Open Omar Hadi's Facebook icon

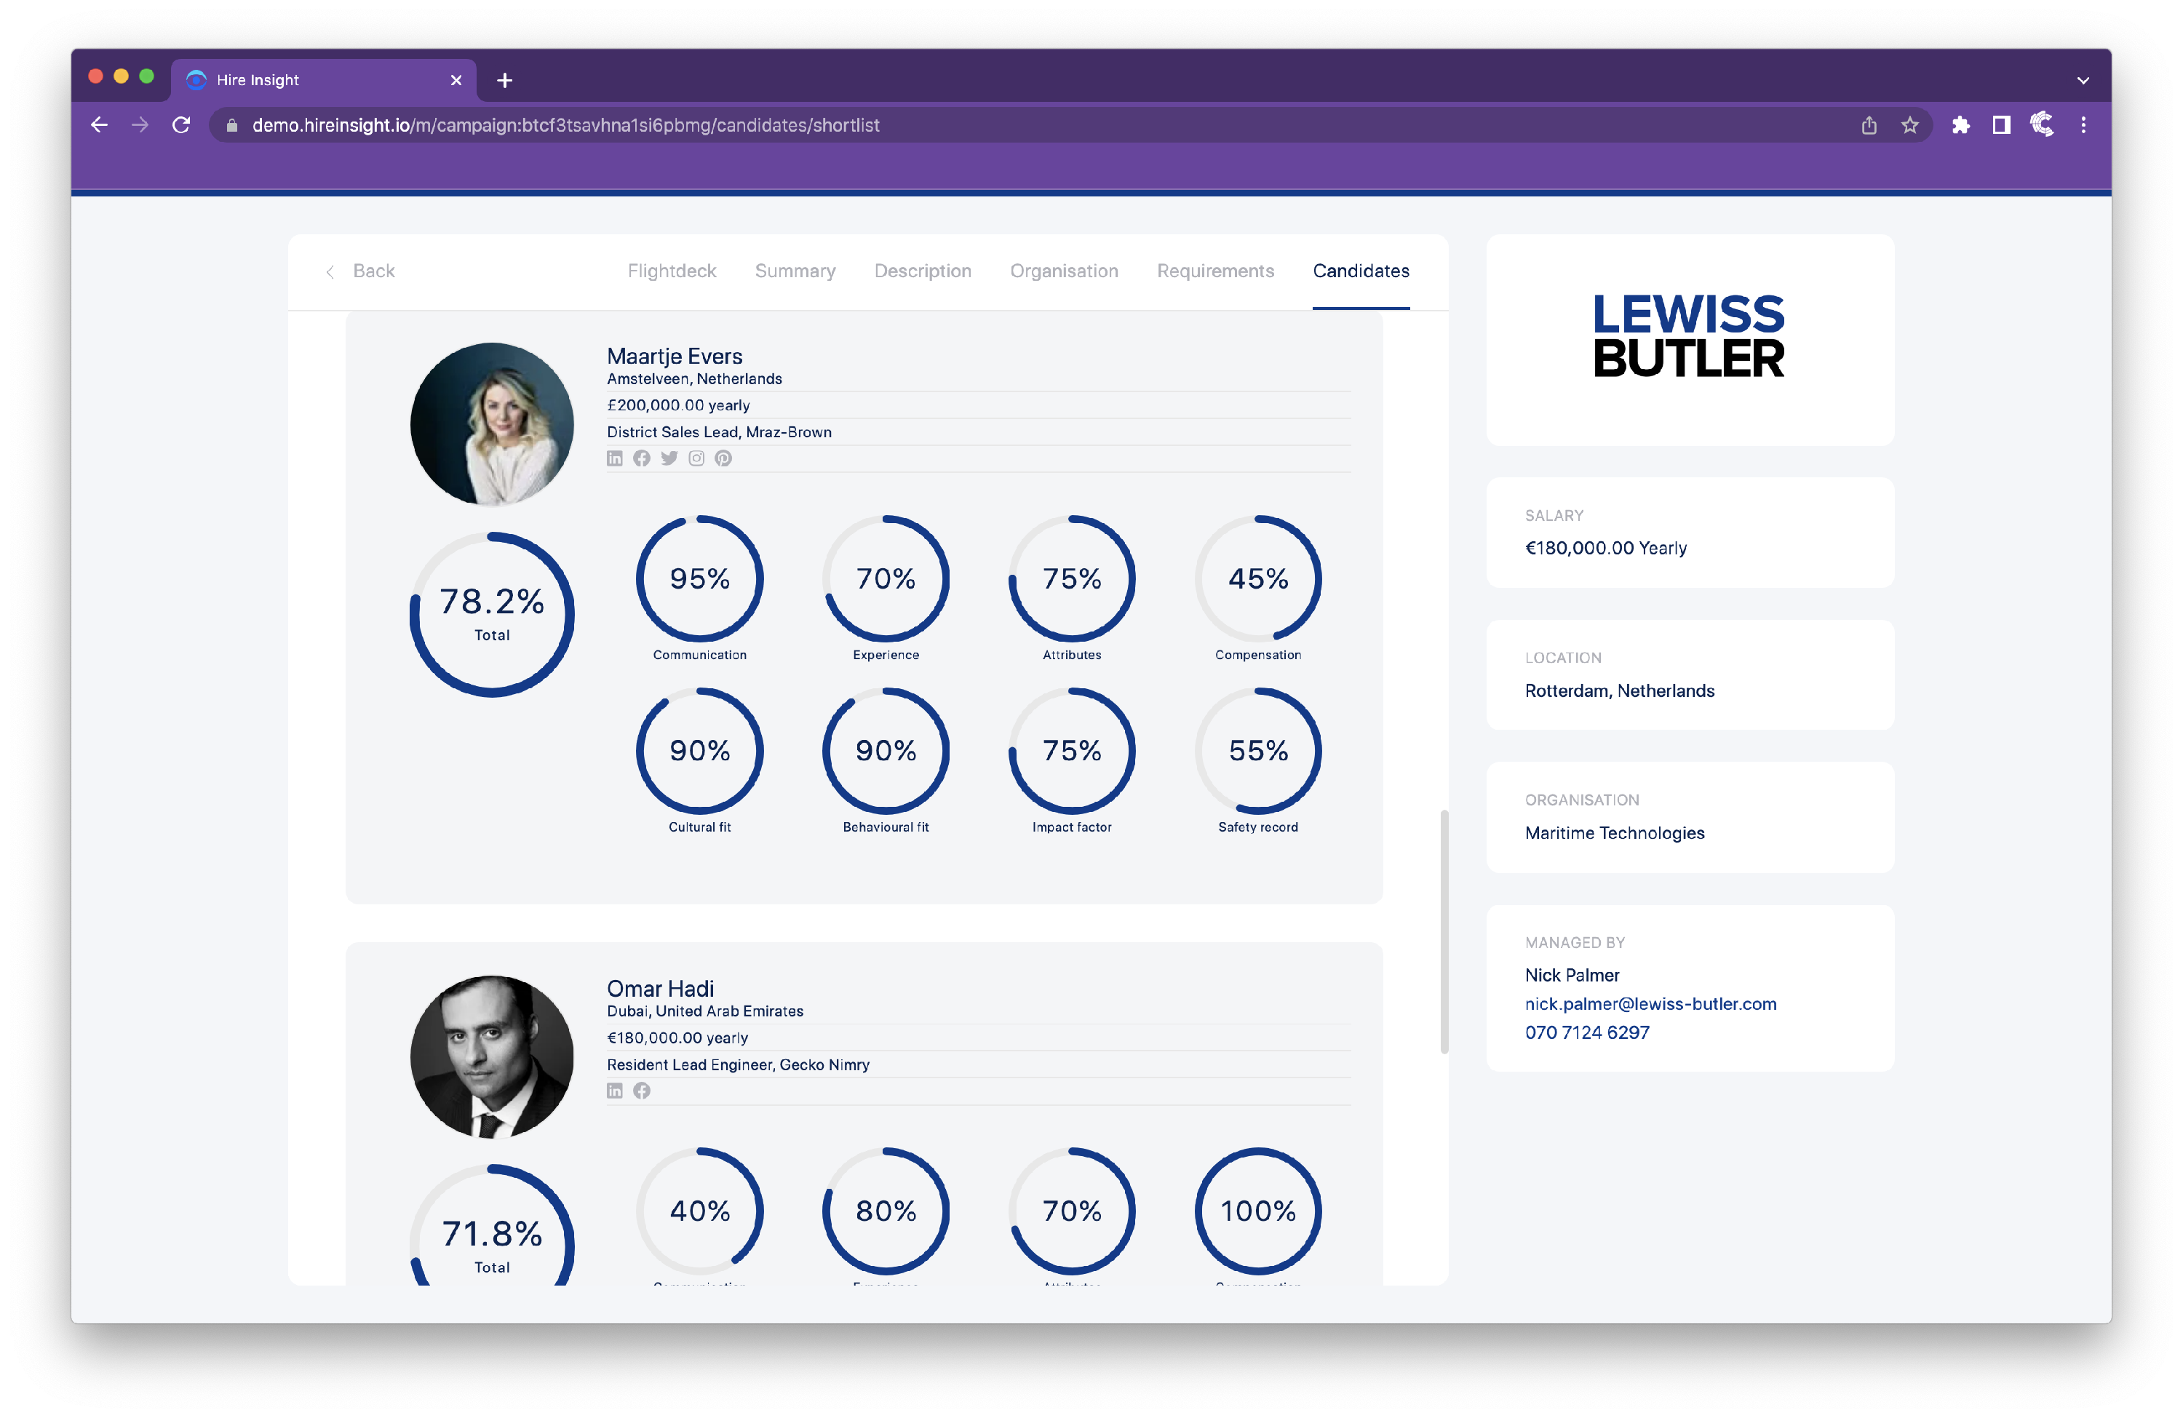coord(642,1091)
